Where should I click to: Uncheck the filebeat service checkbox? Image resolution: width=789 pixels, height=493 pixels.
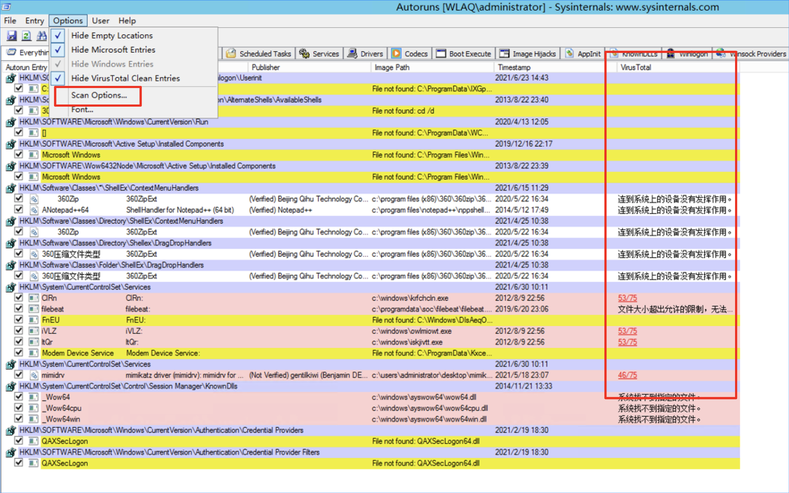(x=19, y=309)
